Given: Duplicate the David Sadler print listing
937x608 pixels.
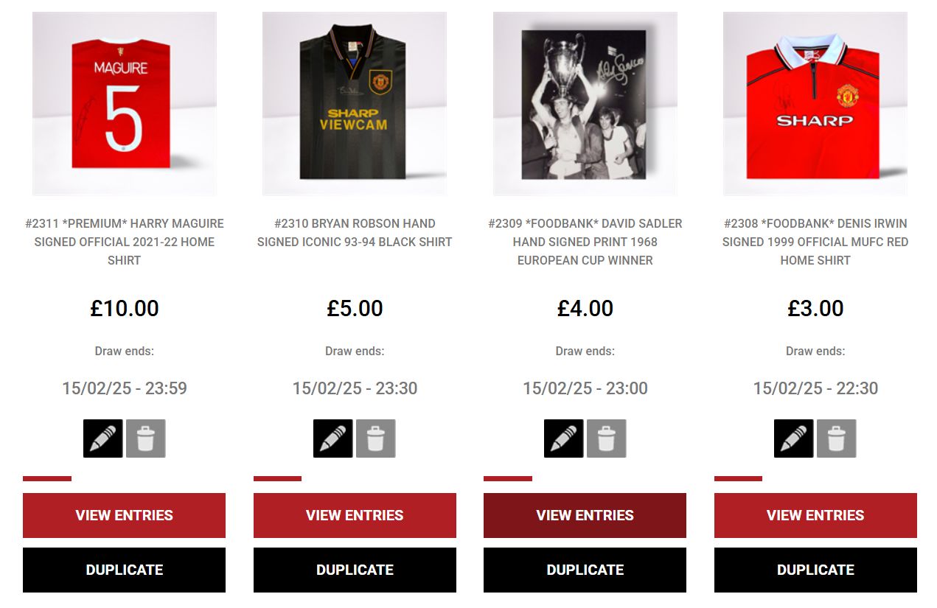Looking at the screenshot, I should click(585, 570).
